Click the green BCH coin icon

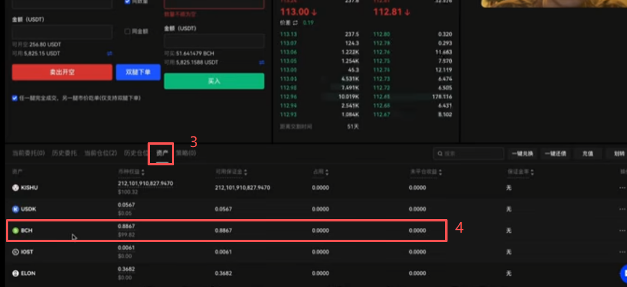point(15,231)
